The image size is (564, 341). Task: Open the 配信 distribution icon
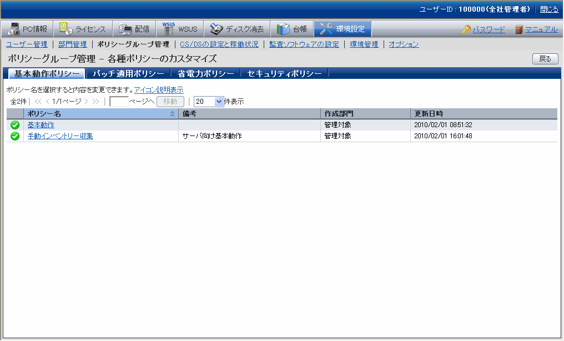[x=125, y=29]
